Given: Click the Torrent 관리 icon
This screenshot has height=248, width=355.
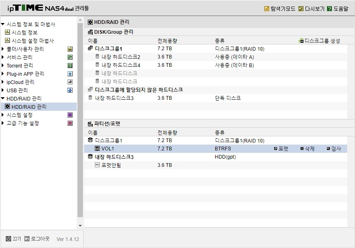Looking at the screenshot, I should 70,66.
